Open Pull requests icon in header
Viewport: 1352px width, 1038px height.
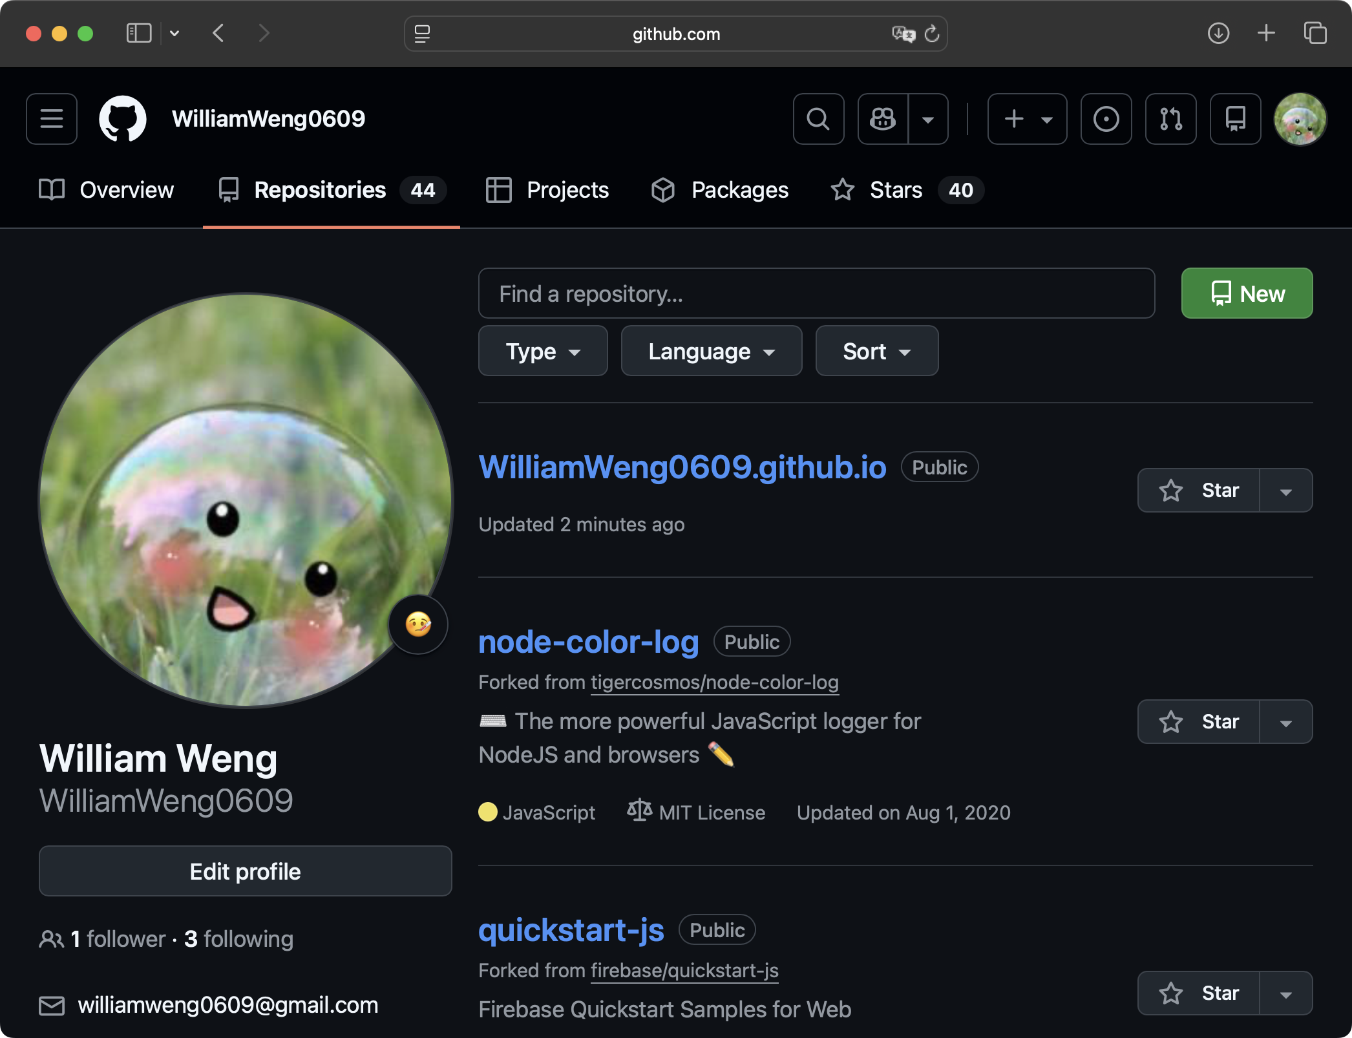pyautogui.click(x=1170, y=119)
